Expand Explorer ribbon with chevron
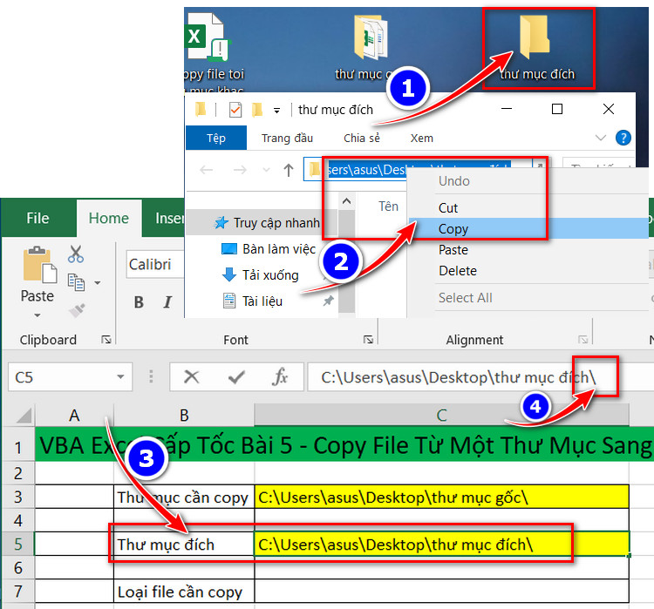Screen dimensions: 654x609 coord(600,138)
